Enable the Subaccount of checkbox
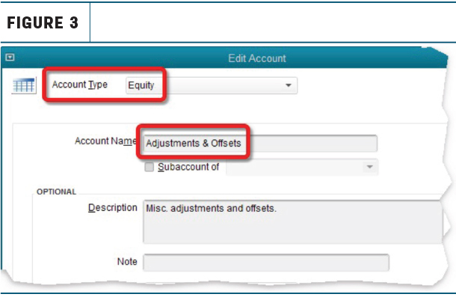Screen dimensions: 456x297 [x=150, y=167]
